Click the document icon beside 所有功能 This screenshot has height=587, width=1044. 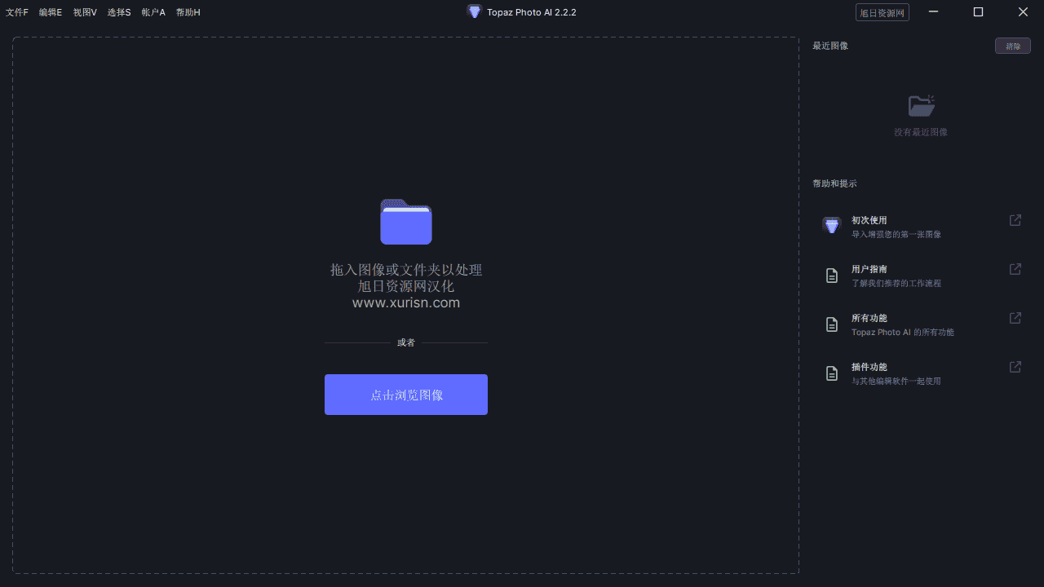coord(831,324)
